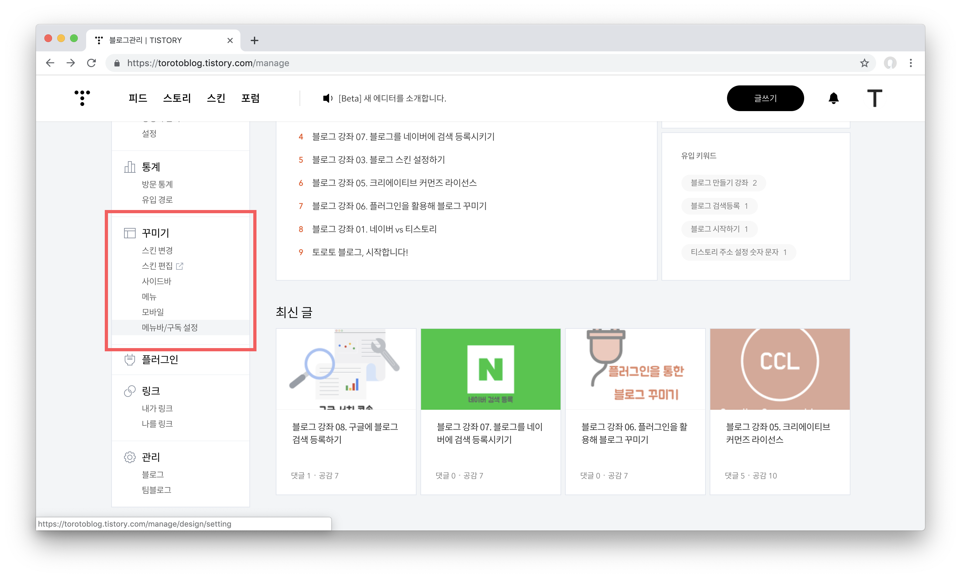Reload the page in the browser
This screenshot has height=578, width=961.
point(92,63)
